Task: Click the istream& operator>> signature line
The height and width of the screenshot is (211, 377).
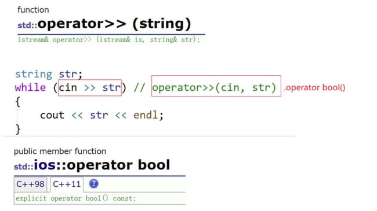Action: point(109,39)
